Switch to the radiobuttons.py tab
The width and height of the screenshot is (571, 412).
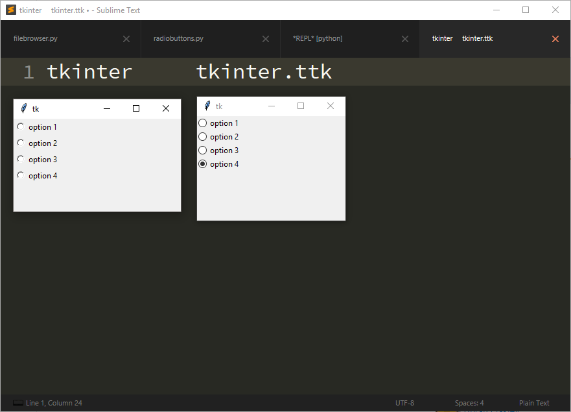179,38
